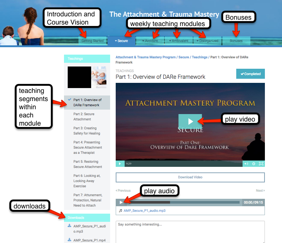Open video settings gear icon
Image resolution: width=282 pixels, height=243 pixels.
(254, 163)
